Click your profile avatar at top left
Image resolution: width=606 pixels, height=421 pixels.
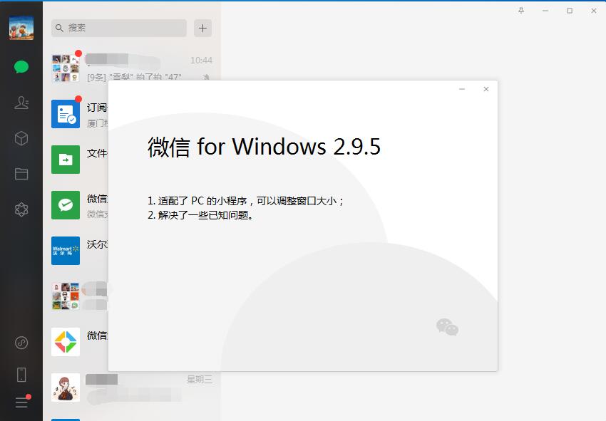(x=21, y=27)
